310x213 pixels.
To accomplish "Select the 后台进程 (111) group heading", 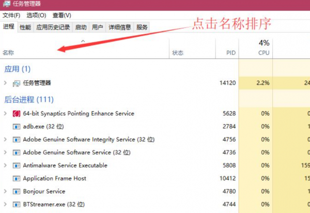I will pos(29,99).
